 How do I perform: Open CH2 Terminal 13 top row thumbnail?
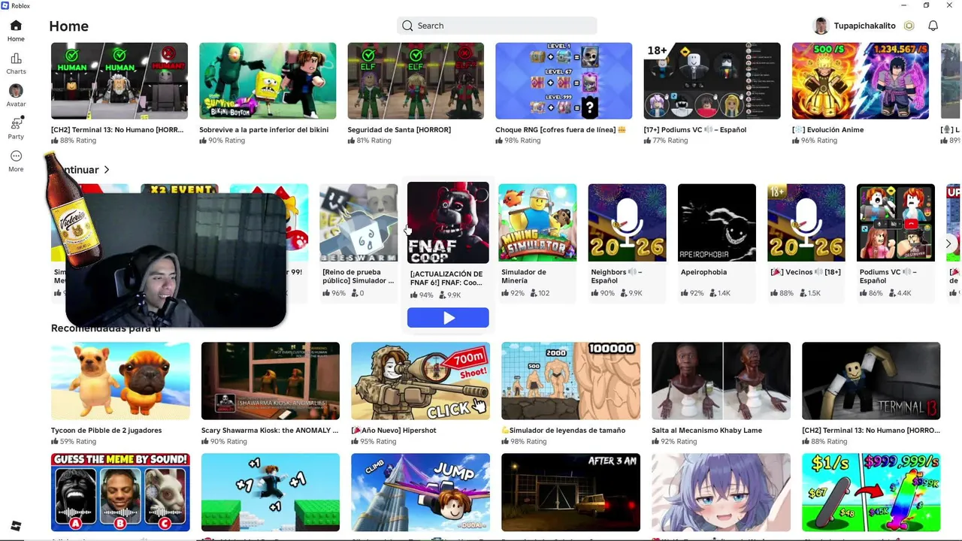pyautogui.click(x=119, y=80)
